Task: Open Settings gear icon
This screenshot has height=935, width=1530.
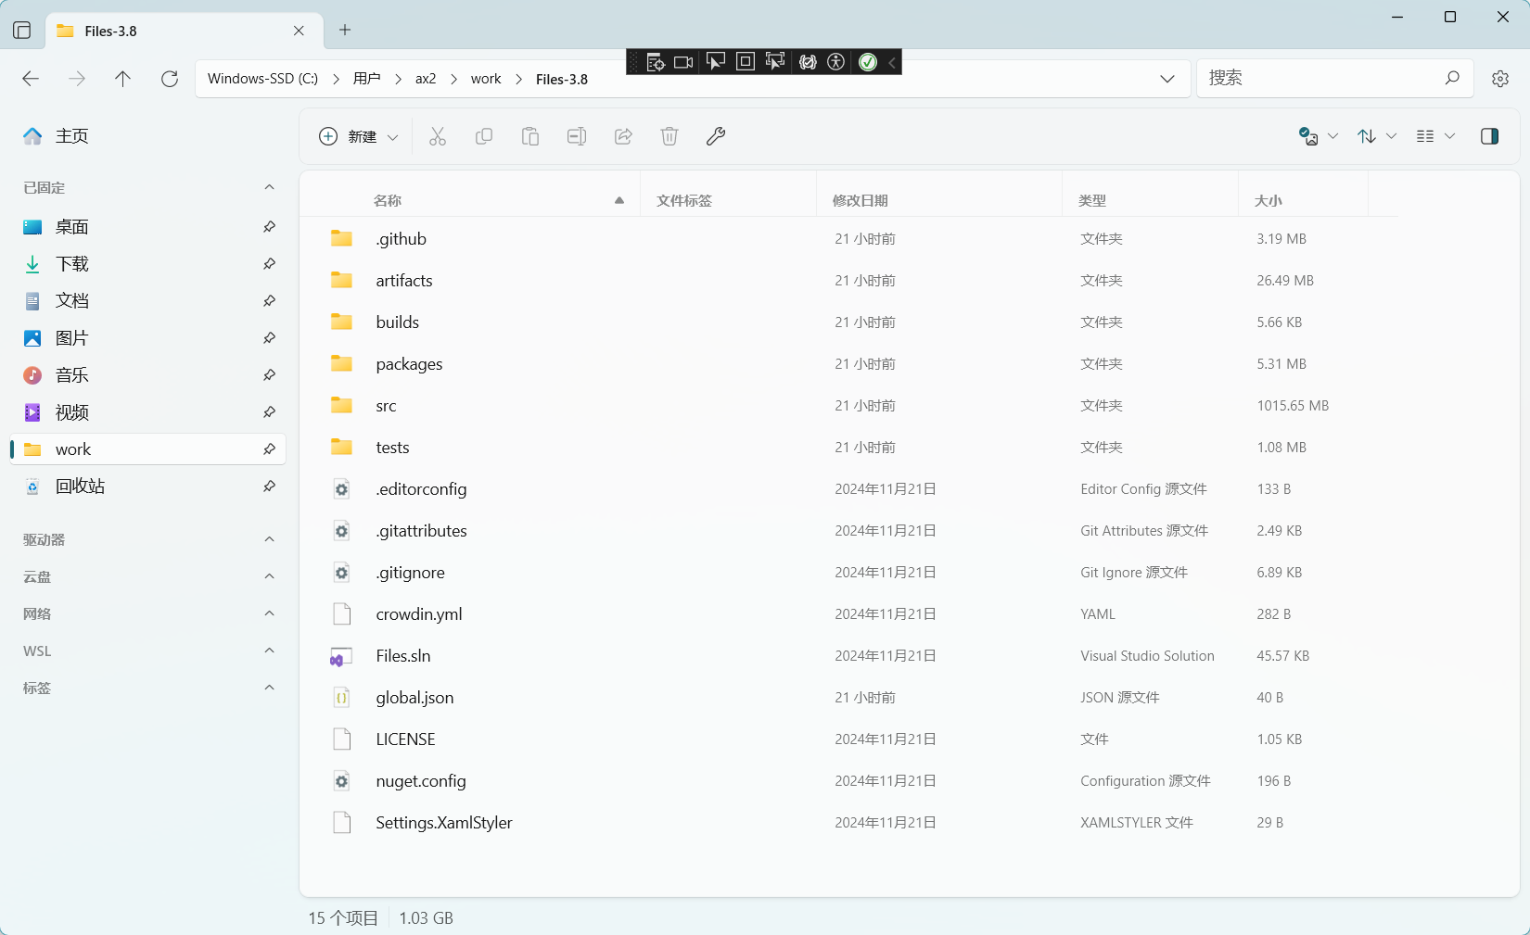Action: (x=1500, y=79)
